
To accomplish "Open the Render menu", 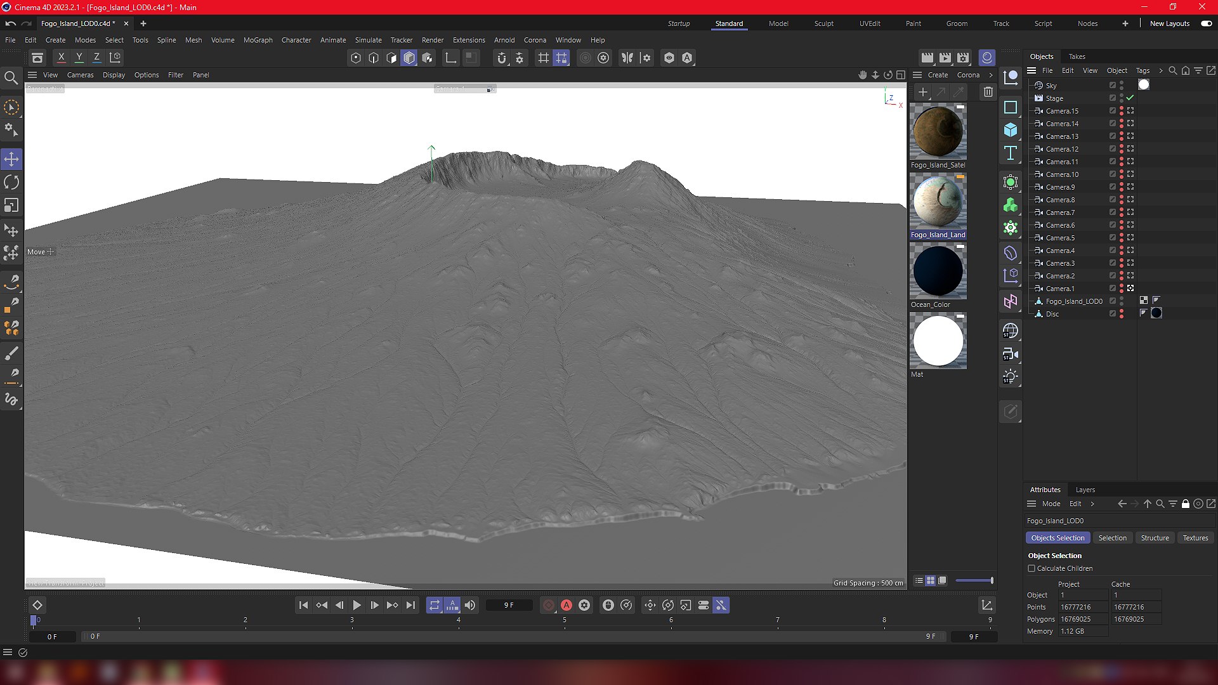I will [x=433, y=40].
